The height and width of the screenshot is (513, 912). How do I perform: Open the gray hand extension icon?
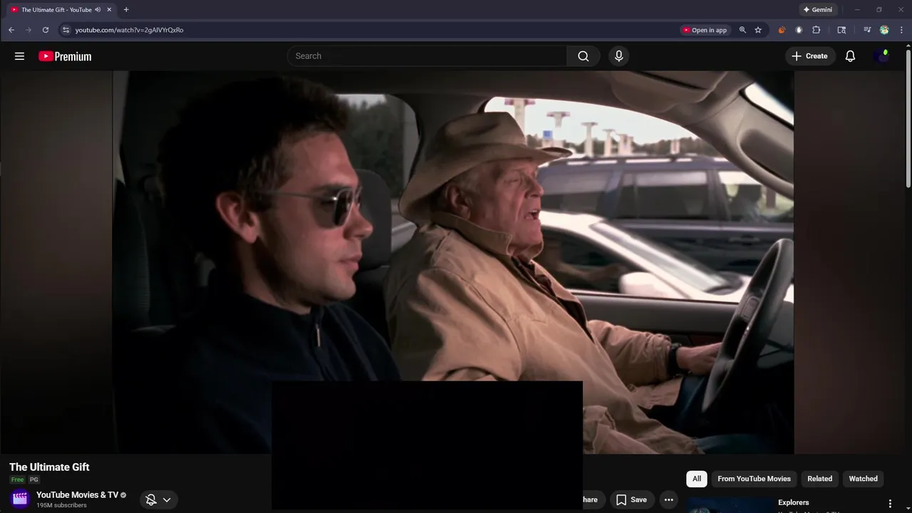click(x=799, y=30)
